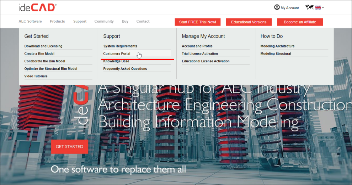The height and width of the screenshot is (185, 352).
Task: Open the Community menu
Action: point(104,22)
